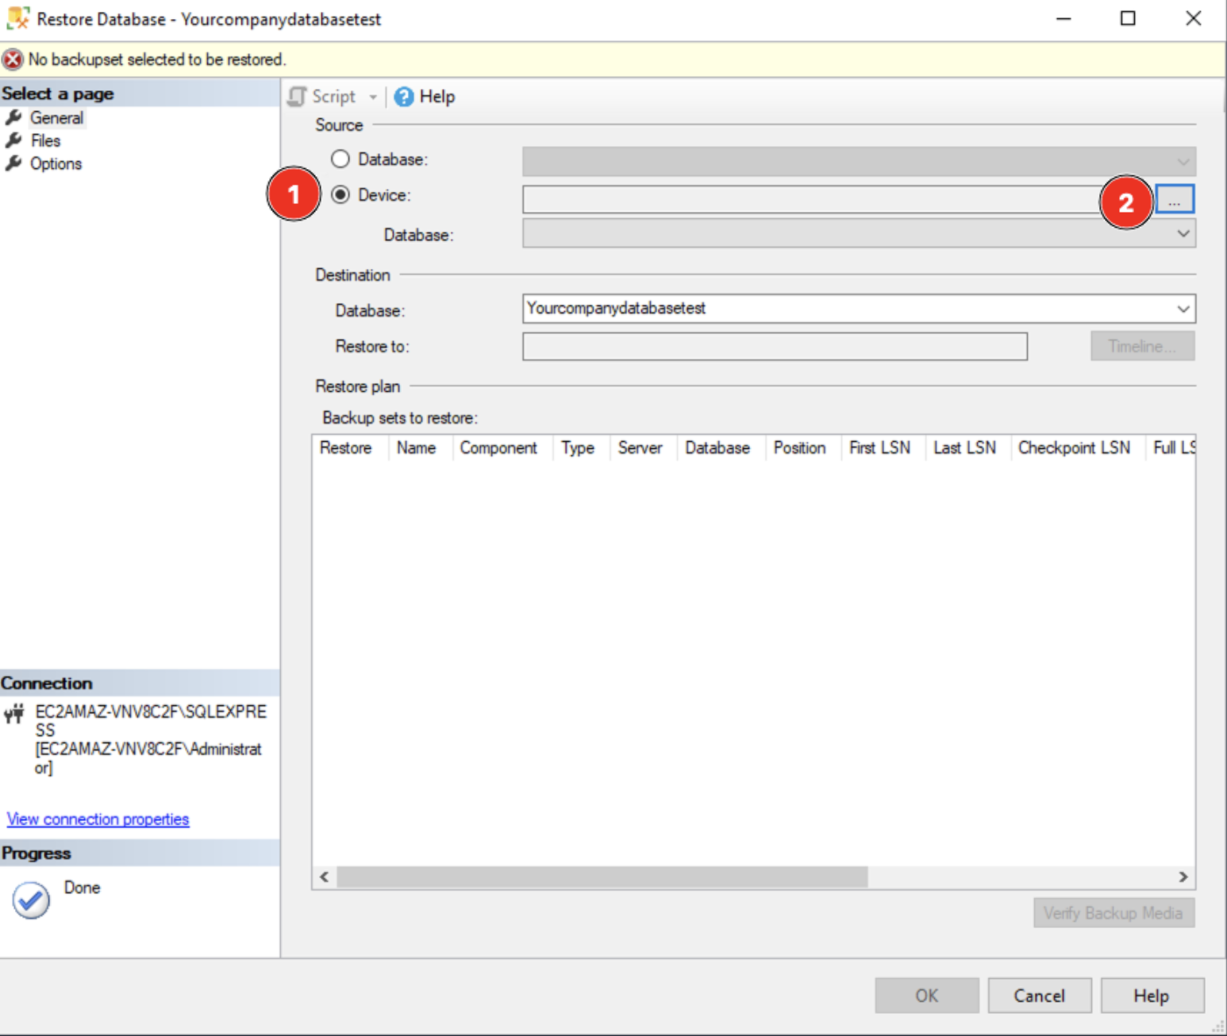Click the Cancel button
The height and width of the screenshot is (1036, 1227).
(1040, 996)
